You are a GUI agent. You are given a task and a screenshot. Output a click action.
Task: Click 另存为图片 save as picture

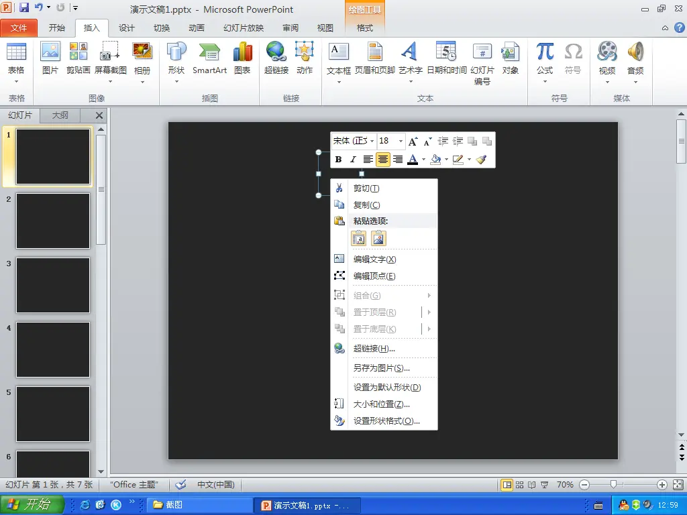click(x=381, y=368)
